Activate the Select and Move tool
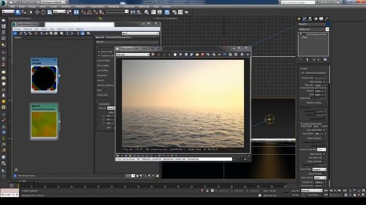Image resolution: width=366 pixels, height=205 pixels. pos(37,12)
